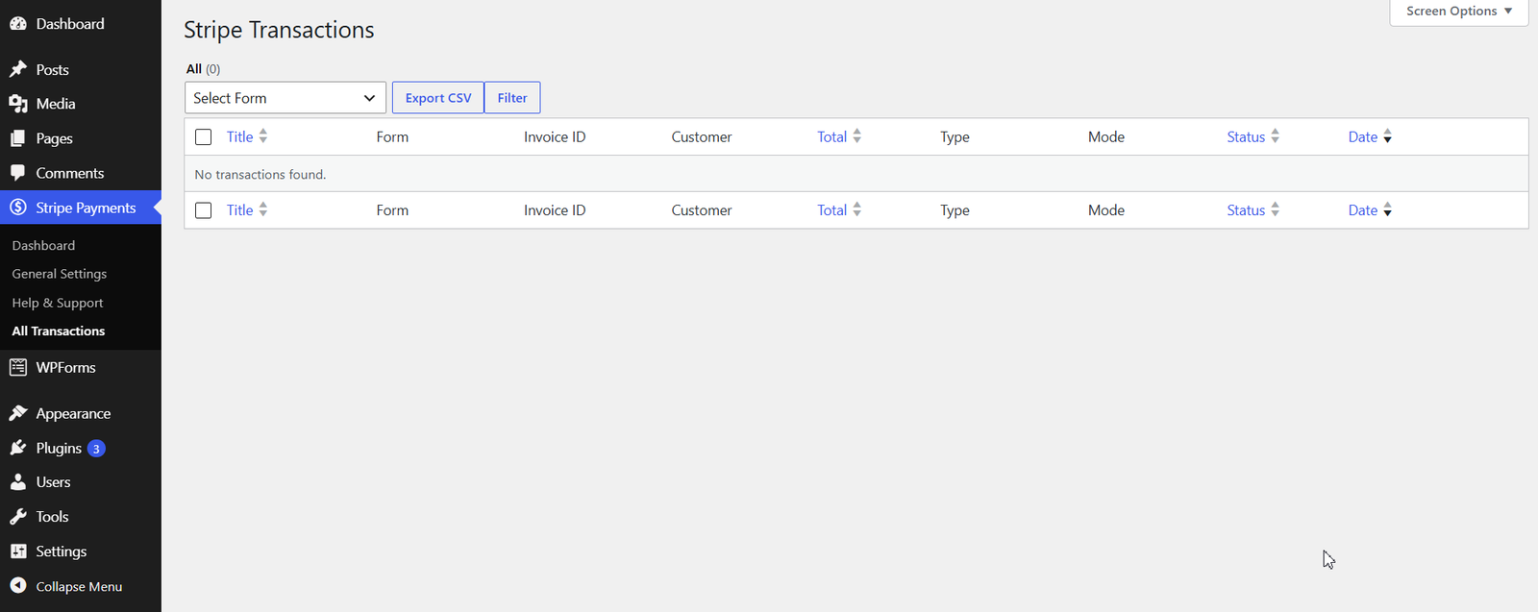Click the Stripe Transactions page heading
This screenshot has width=1538, height=612.
click(x=279, y=31)
